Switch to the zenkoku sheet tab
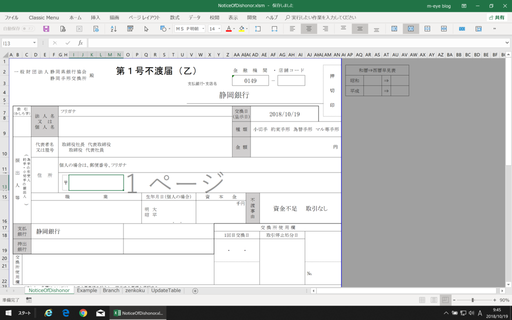Screen dimensions: 512x320 [135, 290]
